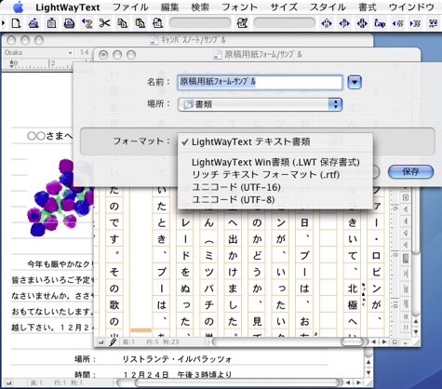Click the dark page icon in side toolbar
Screen dimensions: 442x389
coord(406,259)
